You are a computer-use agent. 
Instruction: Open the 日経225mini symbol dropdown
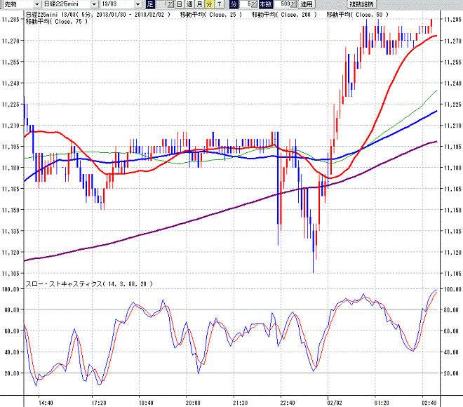coord(94,4)
